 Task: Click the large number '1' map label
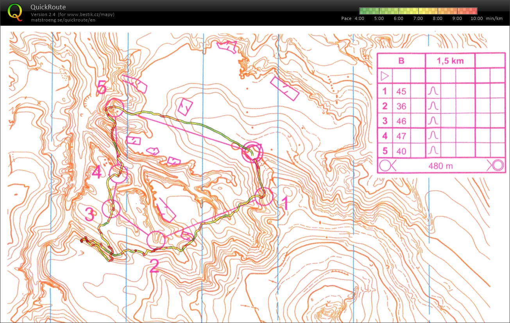coord(285,204)
